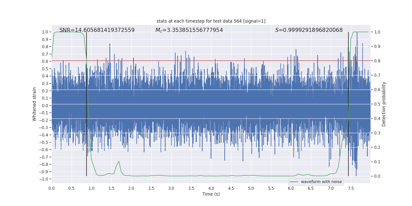Screen dimensions: 412x206
Task: Click the green curve bump near 1.7 seconds
Action: (119, 162)
